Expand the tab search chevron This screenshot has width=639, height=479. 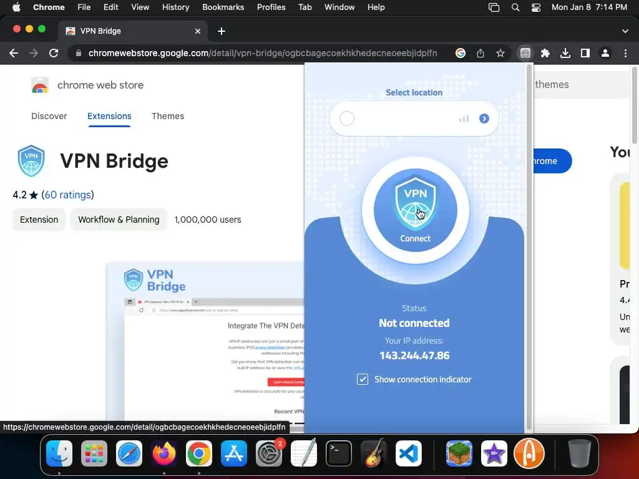click(x=625, y=31)
